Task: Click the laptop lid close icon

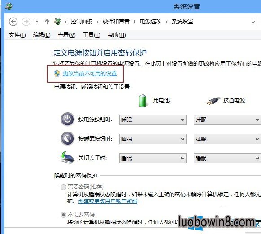Action: (x=67, y=157)
